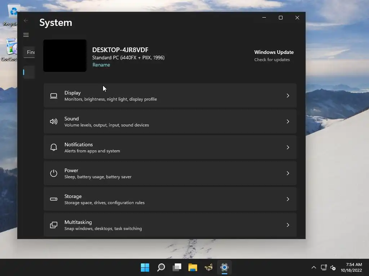Viewport: 369px width, 276px height.
Task: Minimize the Settings window
Action: 264,18
